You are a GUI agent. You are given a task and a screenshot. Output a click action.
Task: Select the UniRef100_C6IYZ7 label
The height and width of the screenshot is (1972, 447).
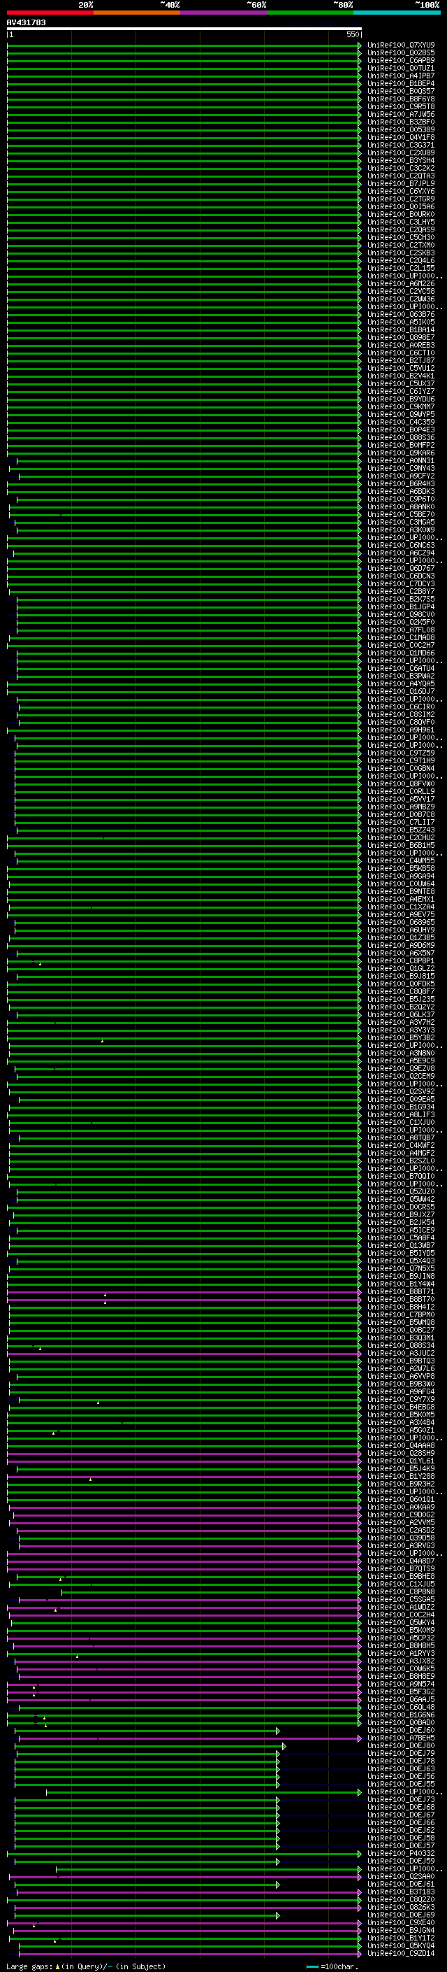(401, 391)
